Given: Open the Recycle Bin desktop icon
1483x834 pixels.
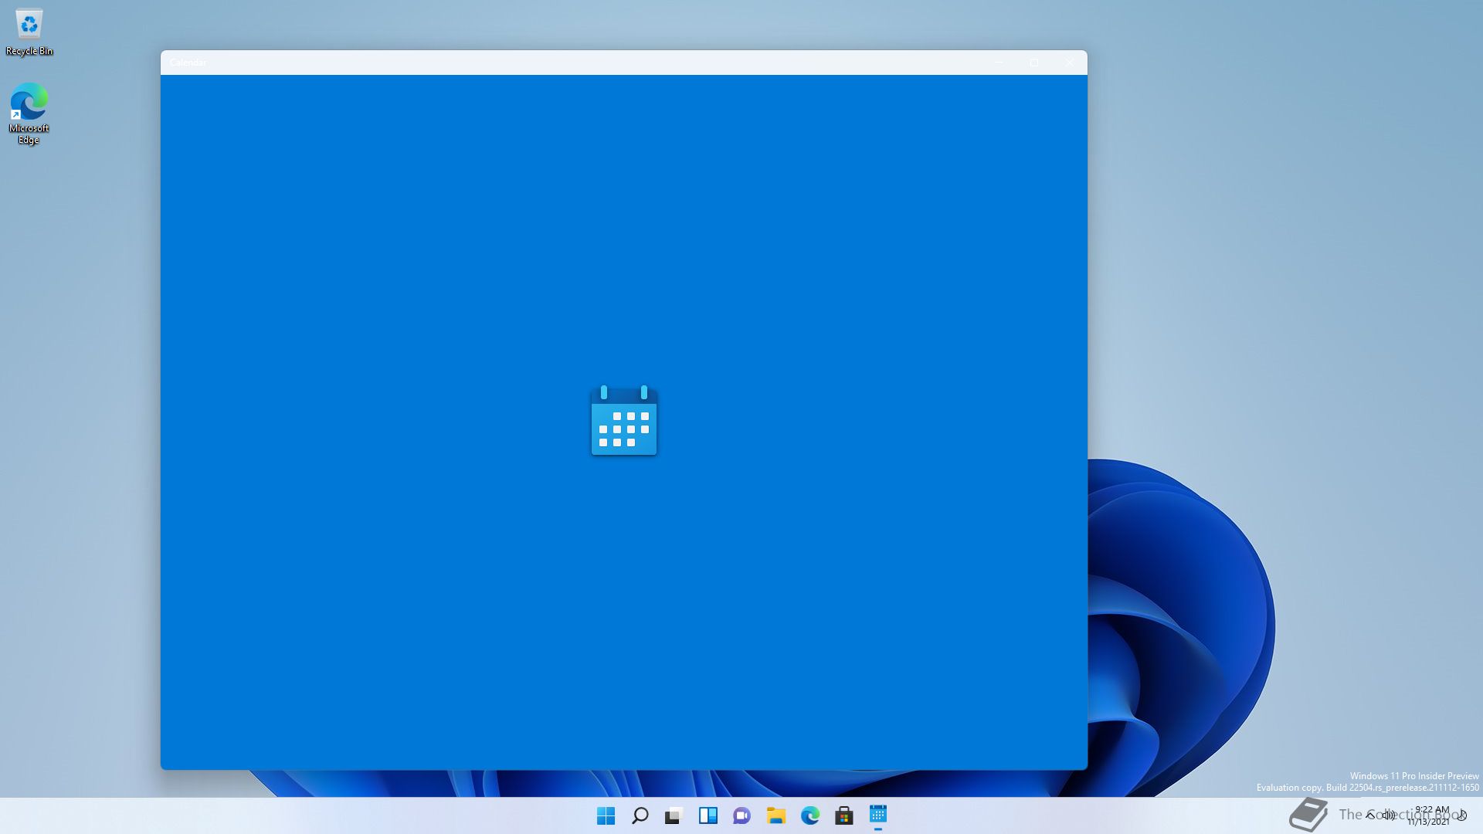Looking at the screenshot, I should pyautogui.click(x=29, y=32).
